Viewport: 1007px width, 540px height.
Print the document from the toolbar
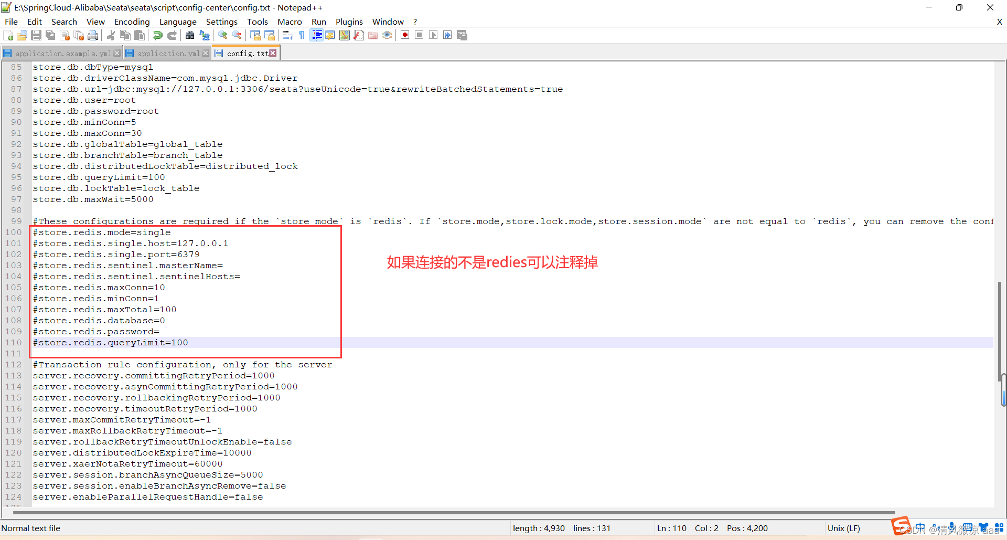(93, 35)
